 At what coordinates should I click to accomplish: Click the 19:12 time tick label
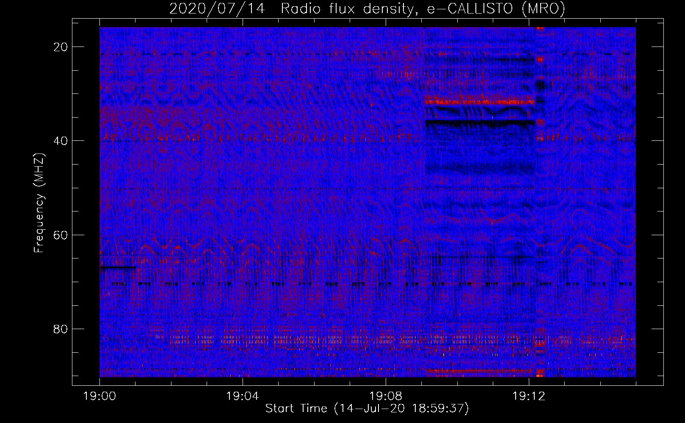(x=528, y=396)
